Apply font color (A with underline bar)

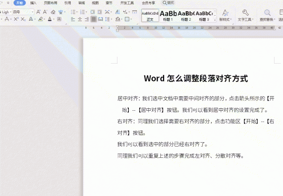click(x=50, y=19)
